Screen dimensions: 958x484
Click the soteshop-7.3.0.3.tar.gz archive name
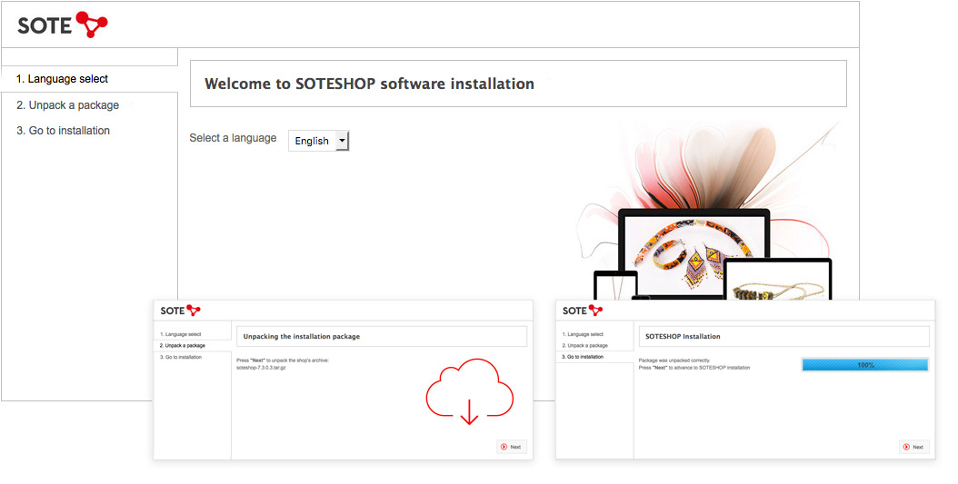click(x=261, y=368)
